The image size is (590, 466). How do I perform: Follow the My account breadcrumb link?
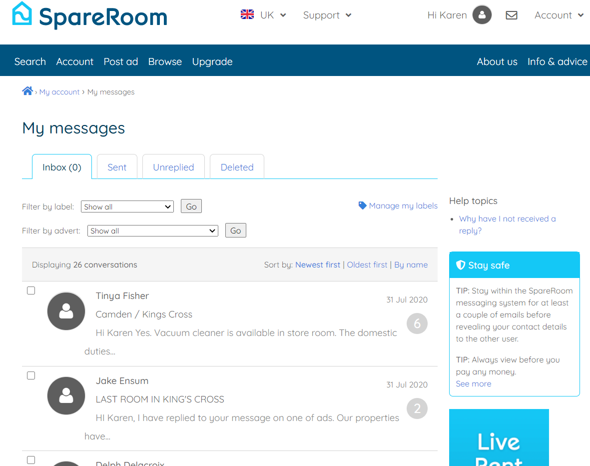point(59,92)
